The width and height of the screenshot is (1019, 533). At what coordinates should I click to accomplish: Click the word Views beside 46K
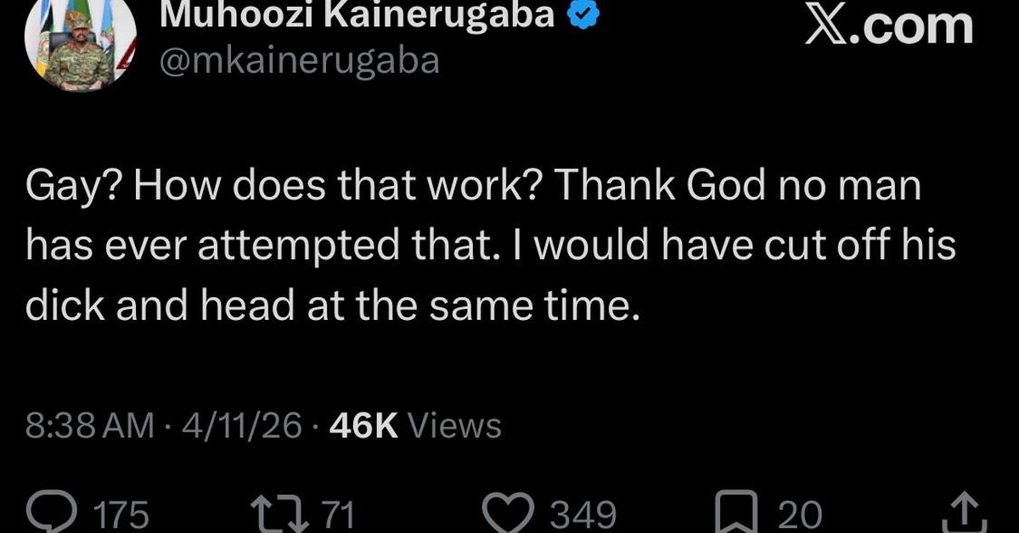click(455, 425)
